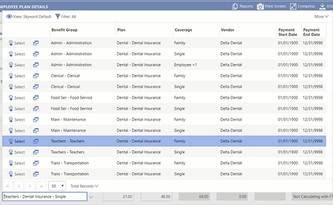Sort by the Coverage column header
This screenshot has height=205, width=333.
tap(183, 30)
